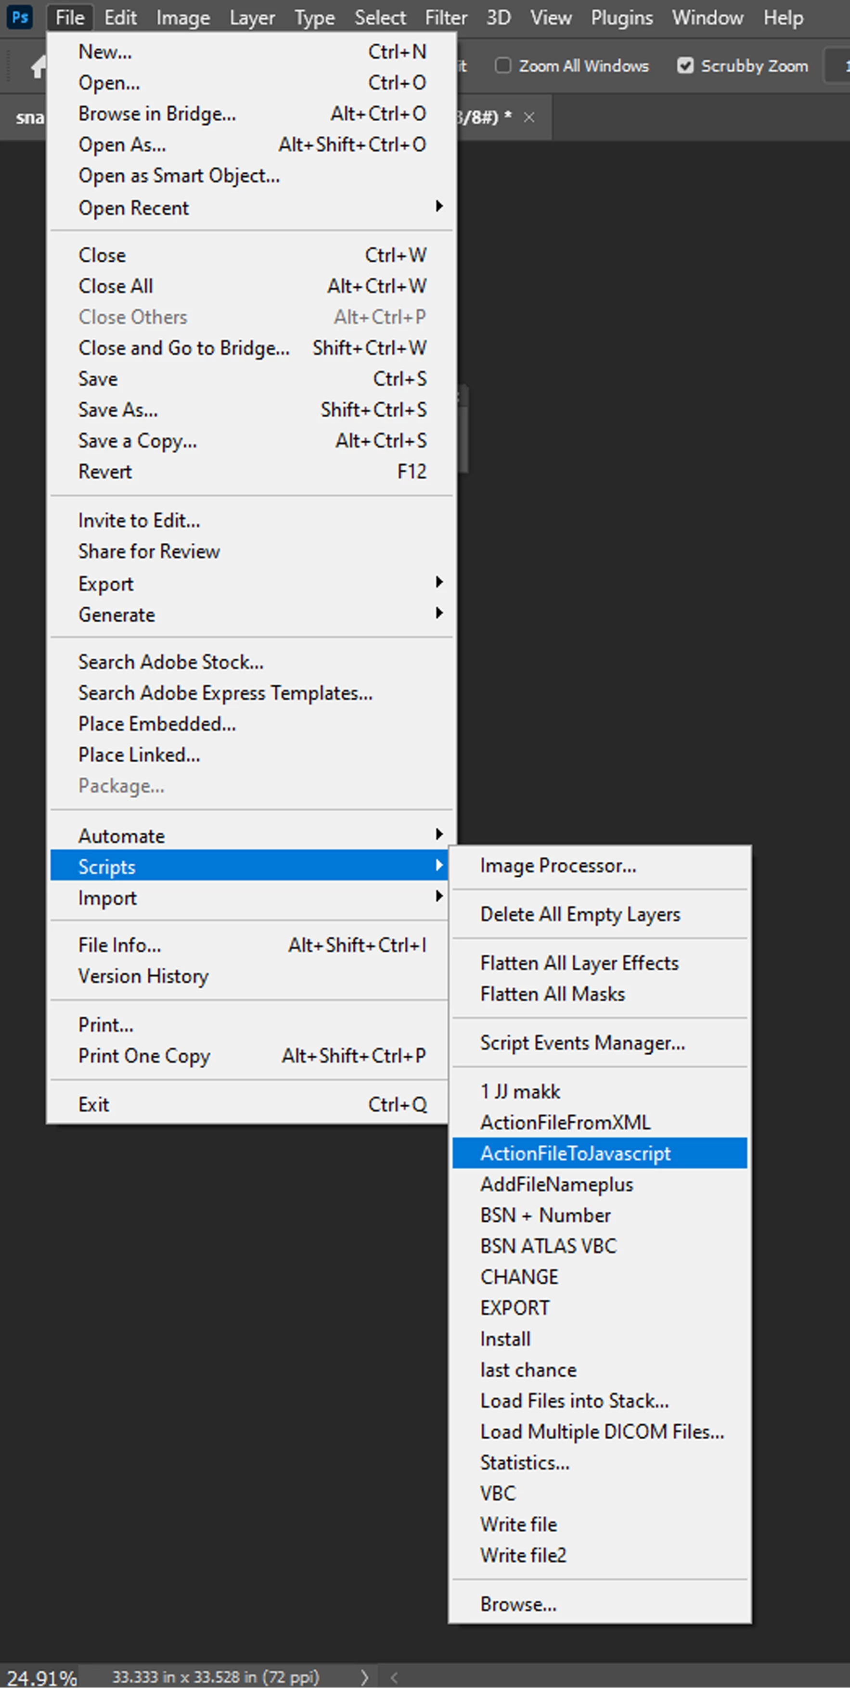Run the ActionFileFromXML script

(x=600, y=1123)
